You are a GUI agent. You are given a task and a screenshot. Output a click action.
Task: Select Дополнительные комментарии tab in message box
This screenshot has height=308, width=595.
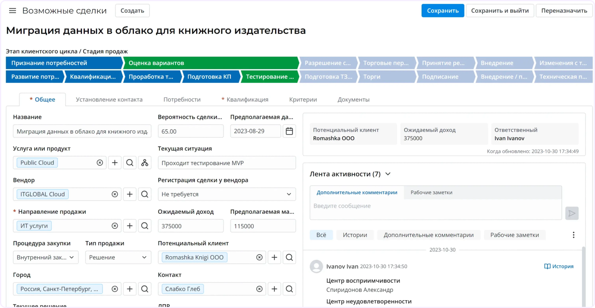tap(357, 192)
